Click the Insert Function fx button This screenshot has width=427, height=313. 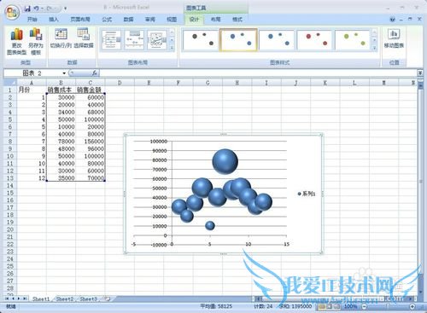point(95,73)
